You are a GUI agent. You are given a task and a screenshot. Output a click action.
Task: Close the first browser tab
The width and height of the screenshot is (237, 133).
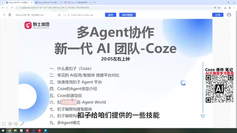31,3
